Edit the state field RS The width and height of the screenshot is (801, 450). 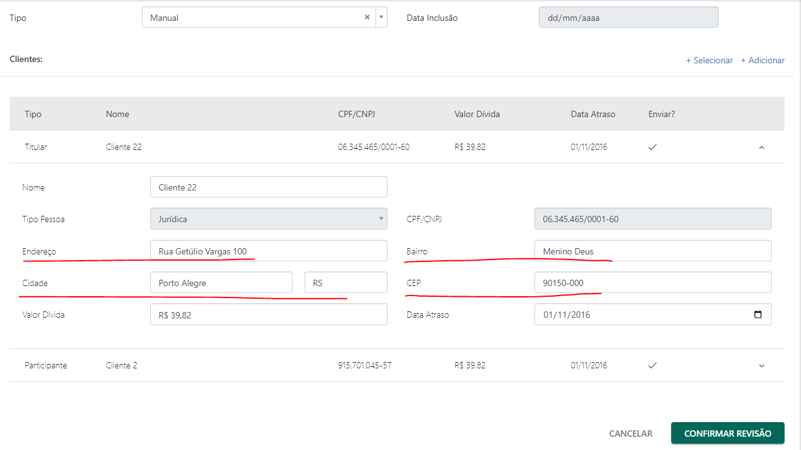346,282
